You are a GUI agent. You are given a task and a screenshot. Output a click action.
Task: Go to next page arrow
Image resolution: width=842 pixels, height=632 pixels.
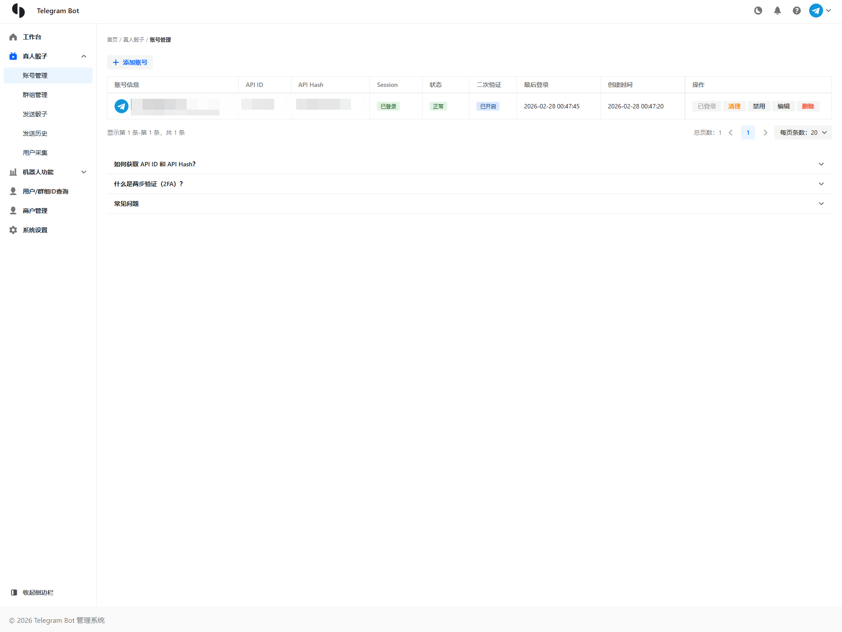[765, 133]
